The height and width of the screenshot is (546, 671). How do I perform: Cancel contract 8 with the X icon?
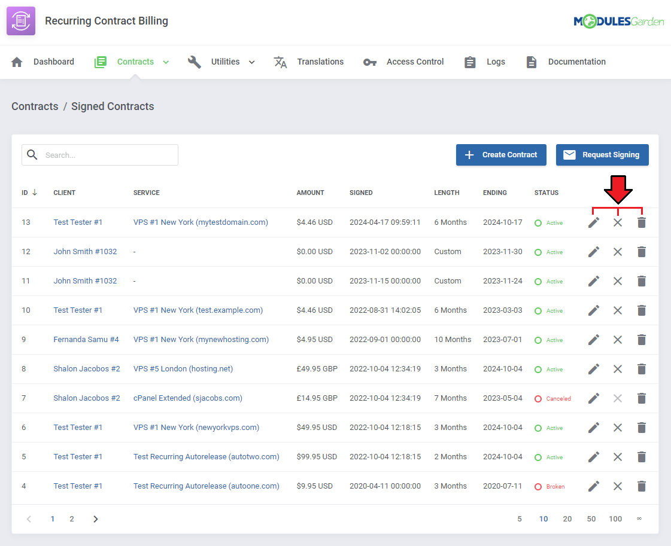point(618,369)
